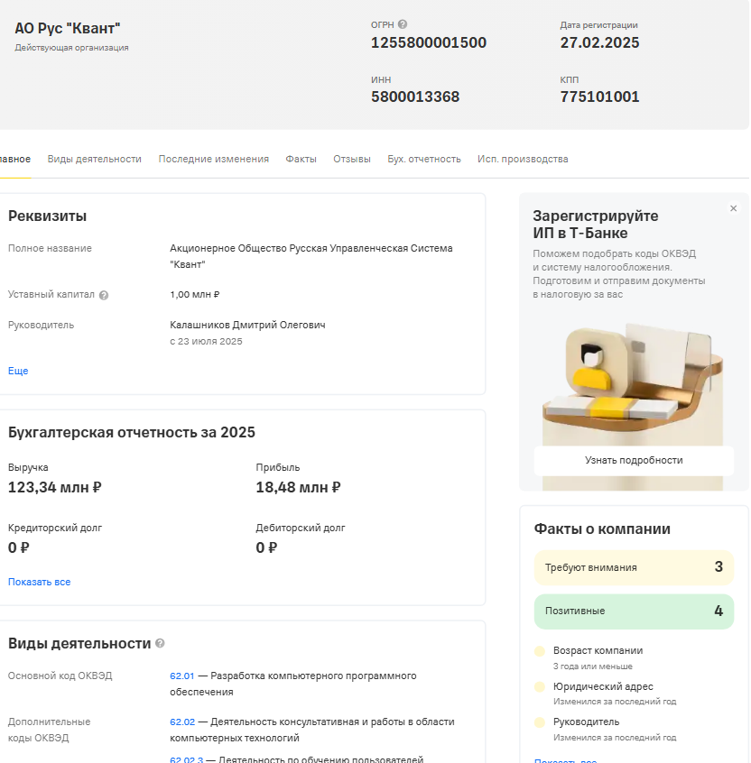This screenshot has width=751, height=763.
Task: Click the ИНН number 5800013368
Action: pyautogui.click(x=415, y=97)
